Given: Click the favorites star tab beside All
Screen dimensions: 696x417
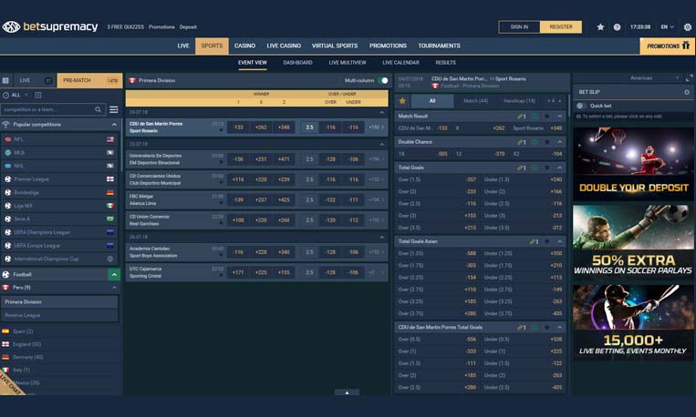Looking at the screenshot, I should click(x=402, y=101).
